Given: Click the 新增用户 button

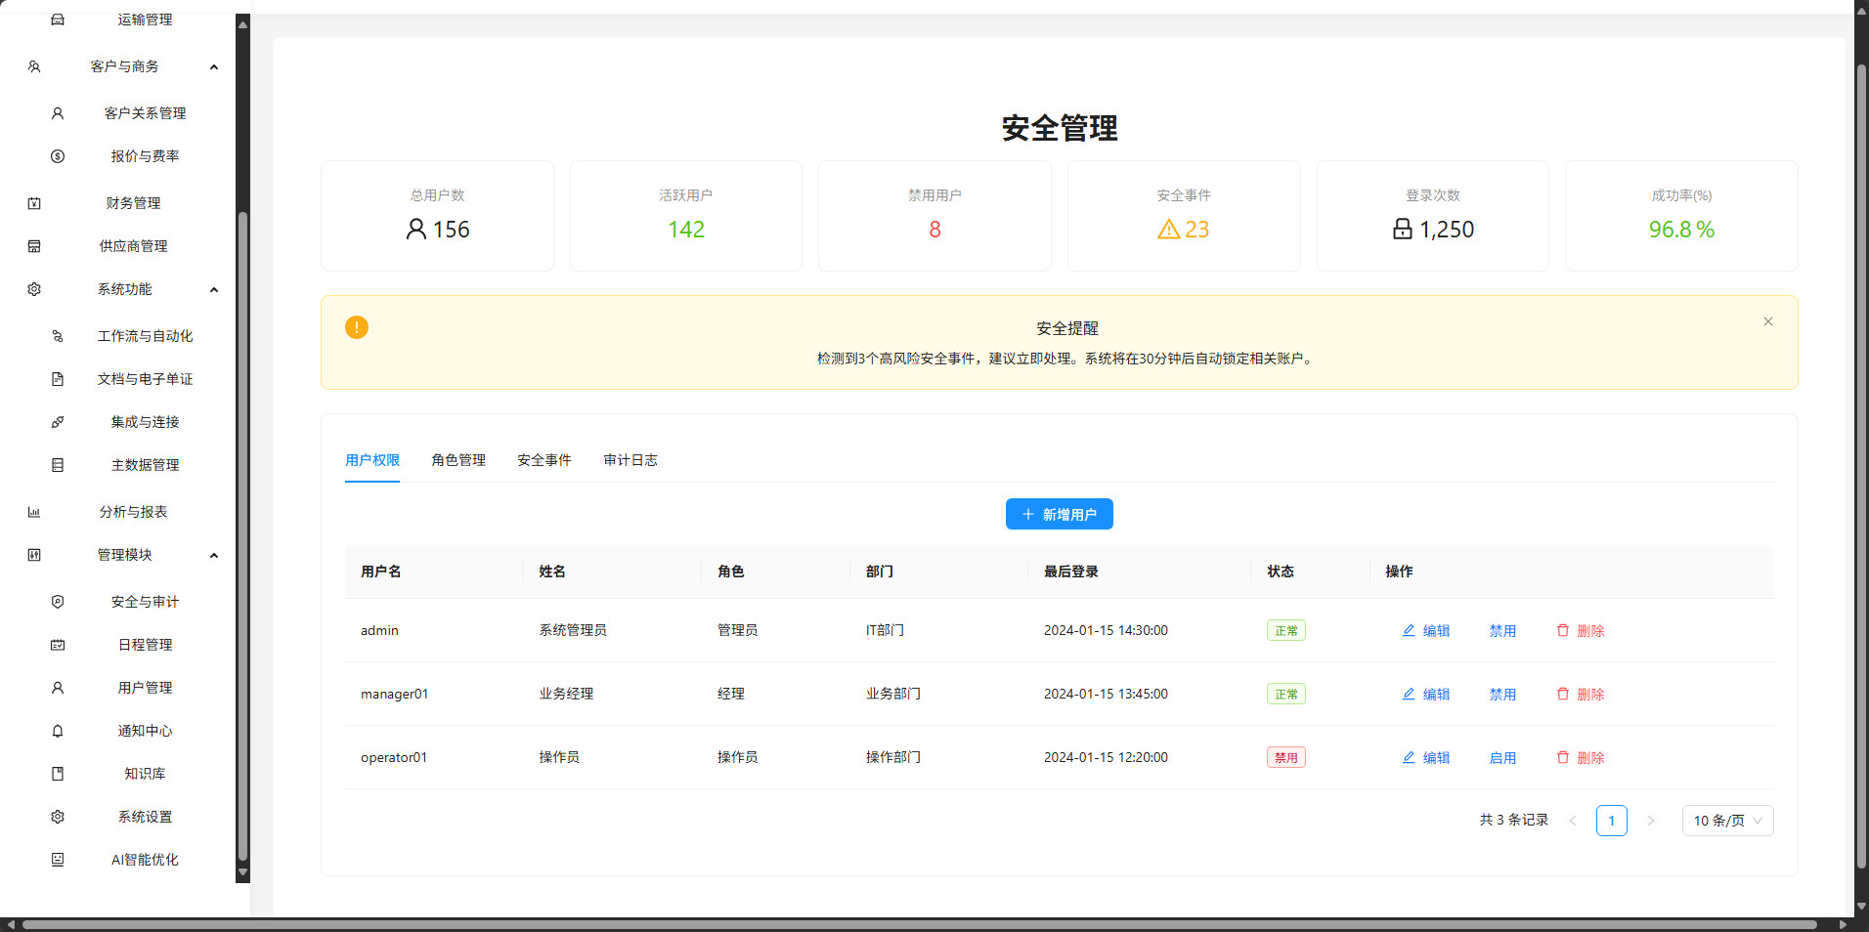Looking at the screenshot, I should coord(1060,513).
